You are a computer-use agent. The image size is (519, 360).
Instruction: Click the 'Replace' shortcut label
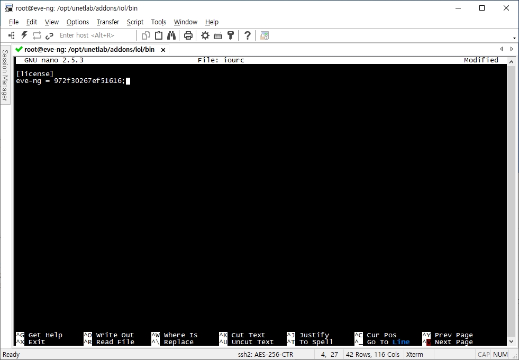[179, 342]
